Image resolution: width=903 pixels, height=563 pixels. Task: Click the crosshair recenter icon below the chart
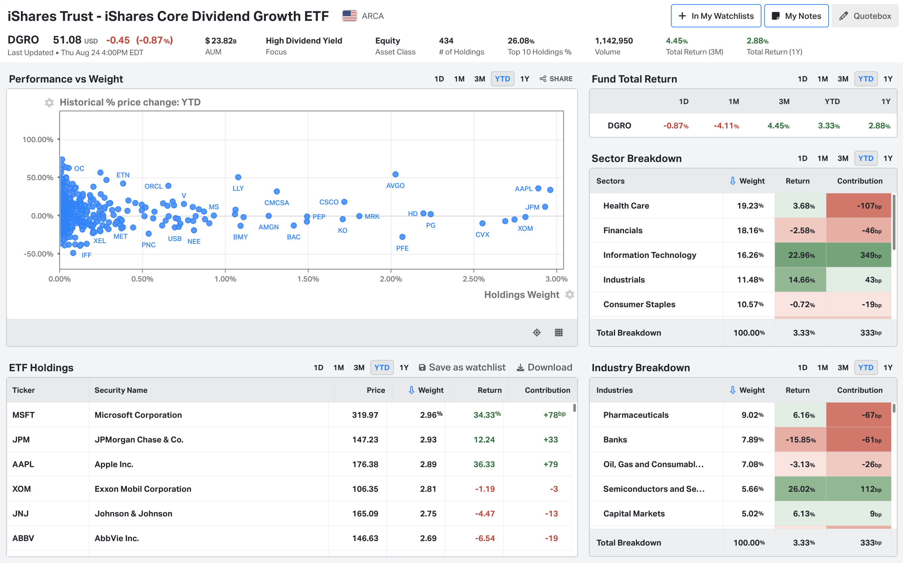[537, 333]
